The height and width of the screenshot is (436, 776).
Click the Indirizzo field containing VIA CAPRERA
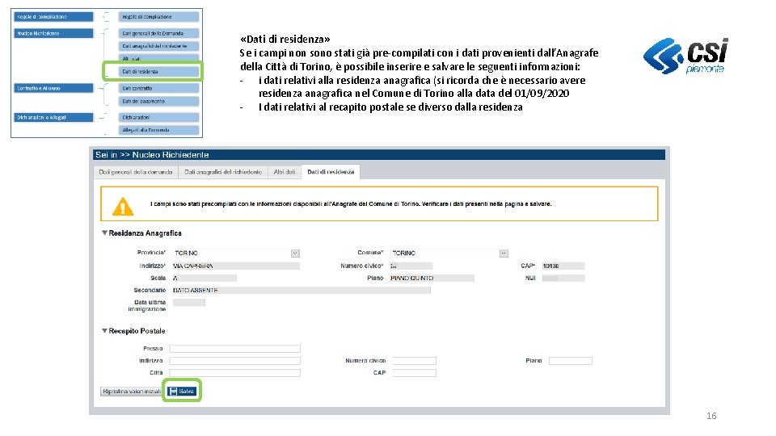[236, 266]
